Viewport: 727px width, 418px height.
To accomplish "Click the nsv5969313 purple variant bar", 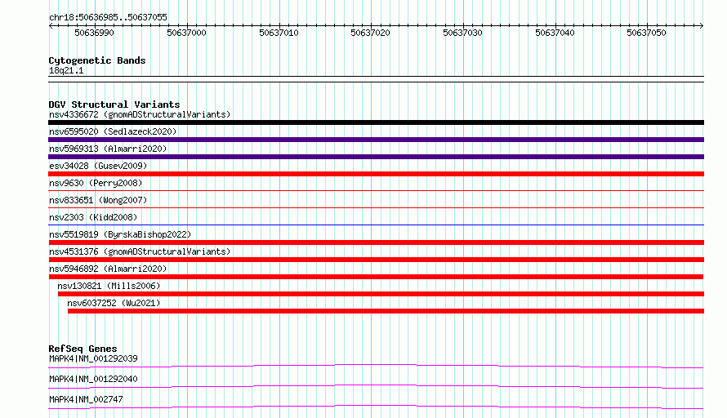I will pos(376,157).
